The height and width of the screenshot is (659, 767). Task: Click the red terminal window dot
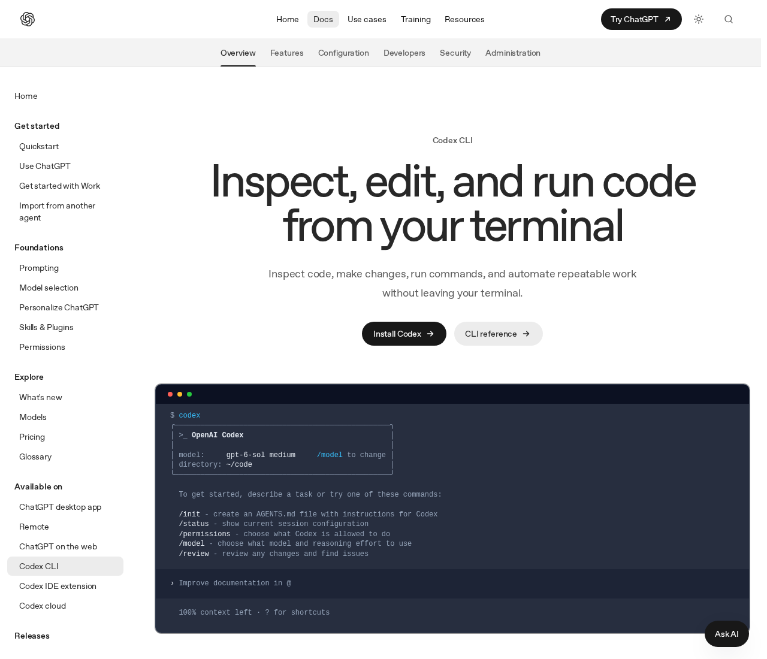click(x=170, y=394)
